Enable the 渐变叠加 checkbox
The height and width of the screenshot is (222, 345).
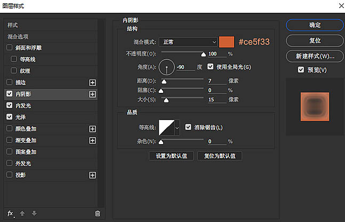[x=9, y=140]
